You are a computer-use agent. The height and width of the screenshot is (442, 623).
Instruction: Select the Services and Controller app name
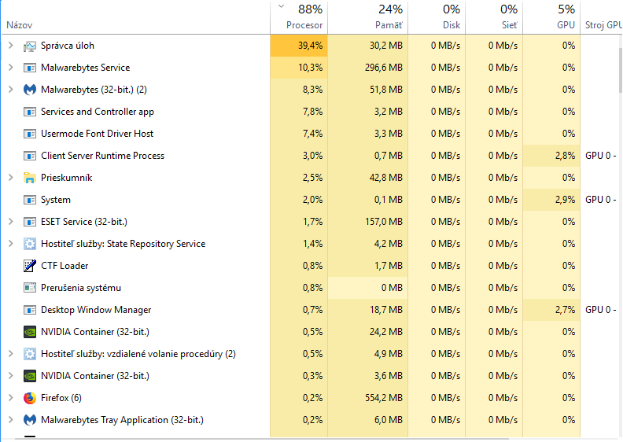(x=98, y=112)
